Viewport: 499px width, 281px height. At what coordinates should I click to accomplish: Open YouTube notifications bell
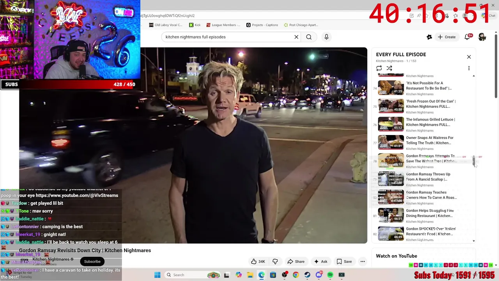[x=467, y=37]
